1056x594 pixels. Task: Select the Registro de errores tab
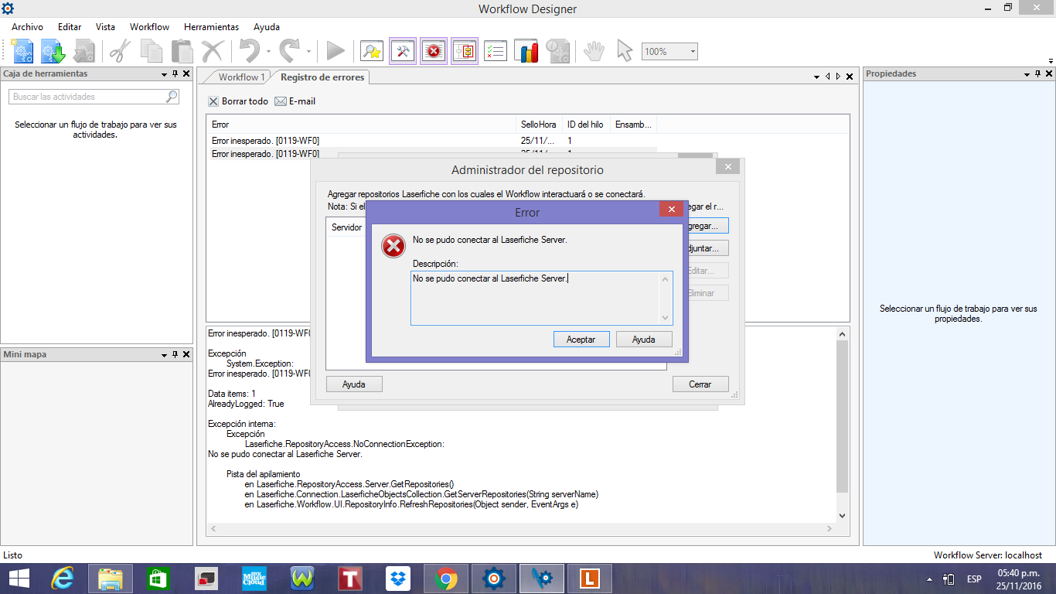[x=322, y=77]
